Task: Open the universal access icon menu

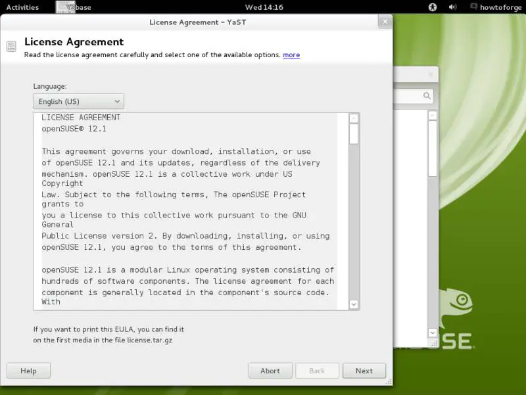Action: tap(433, 7)
